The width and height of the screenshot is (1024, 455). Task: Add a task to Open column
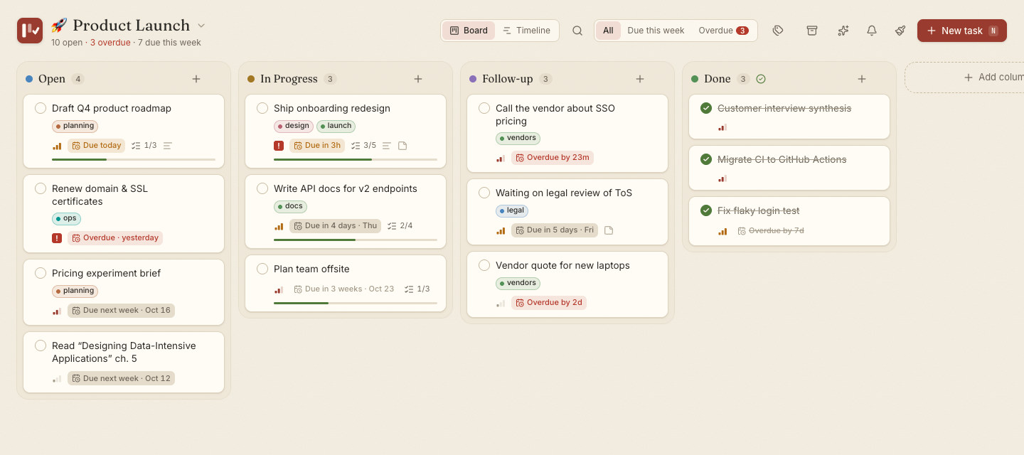click(x=196, y=79)
